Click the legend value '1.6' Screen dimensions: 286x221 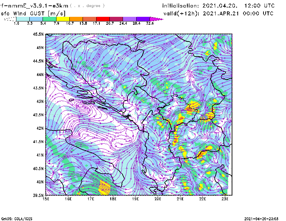click(x=16, y=23)
